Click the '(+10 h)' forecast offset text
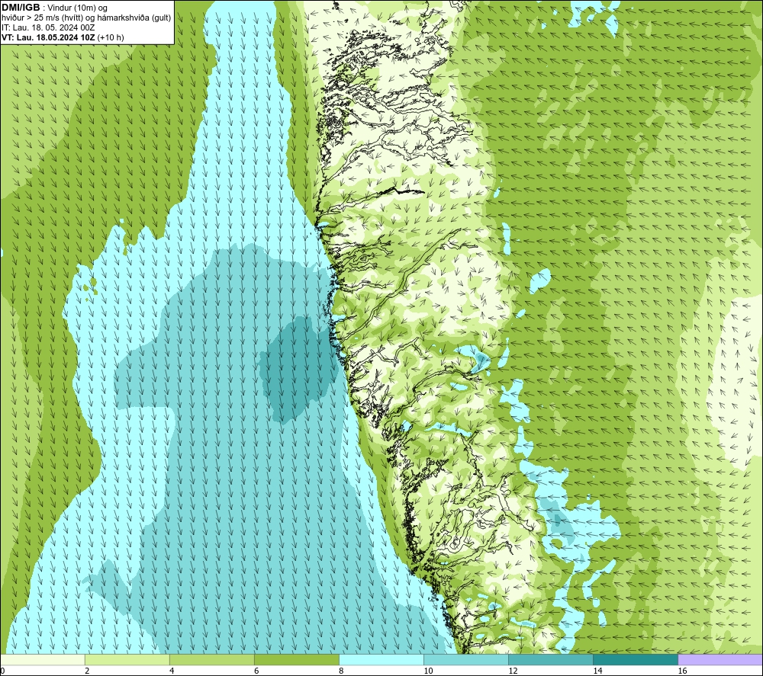The height and width of the screenshot is (676, 763). (111, 37)
